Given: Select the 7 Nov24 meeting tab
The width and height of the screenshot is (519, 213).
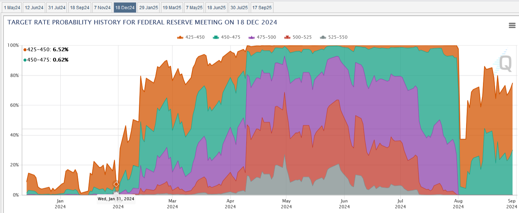Looking at the screenshot, I should 102,7.
